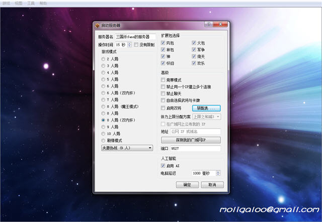This screenshot has height=222, width=322.
Task: Open the 视图 menu in the menu bar
Action: click(x=19, y=4)
